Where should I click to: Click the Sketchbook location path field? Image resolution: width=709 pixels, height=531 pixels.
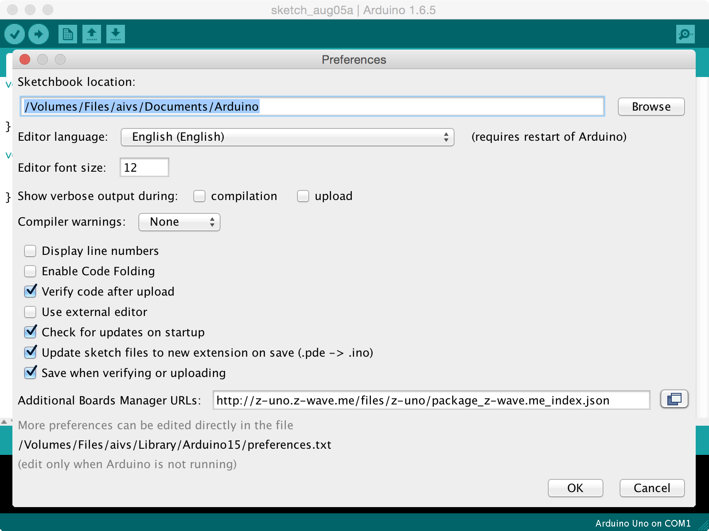tap(312, 107)
